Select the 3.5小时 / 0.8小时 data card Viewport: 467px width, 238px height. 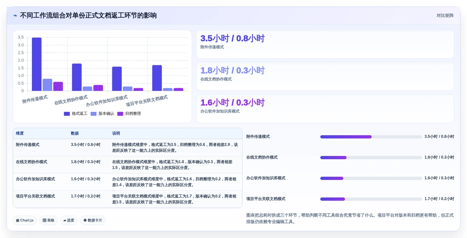[x=325, y=44]
